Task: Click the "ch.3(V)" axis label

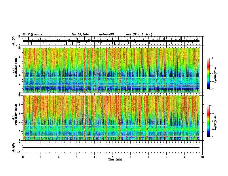Action: [14, 148]
